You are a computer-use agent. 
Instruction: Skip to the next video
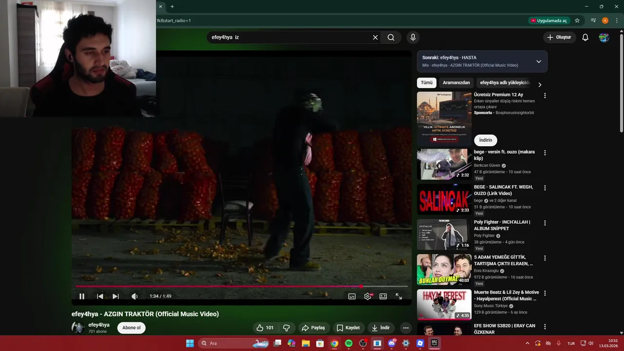(116, 296)
